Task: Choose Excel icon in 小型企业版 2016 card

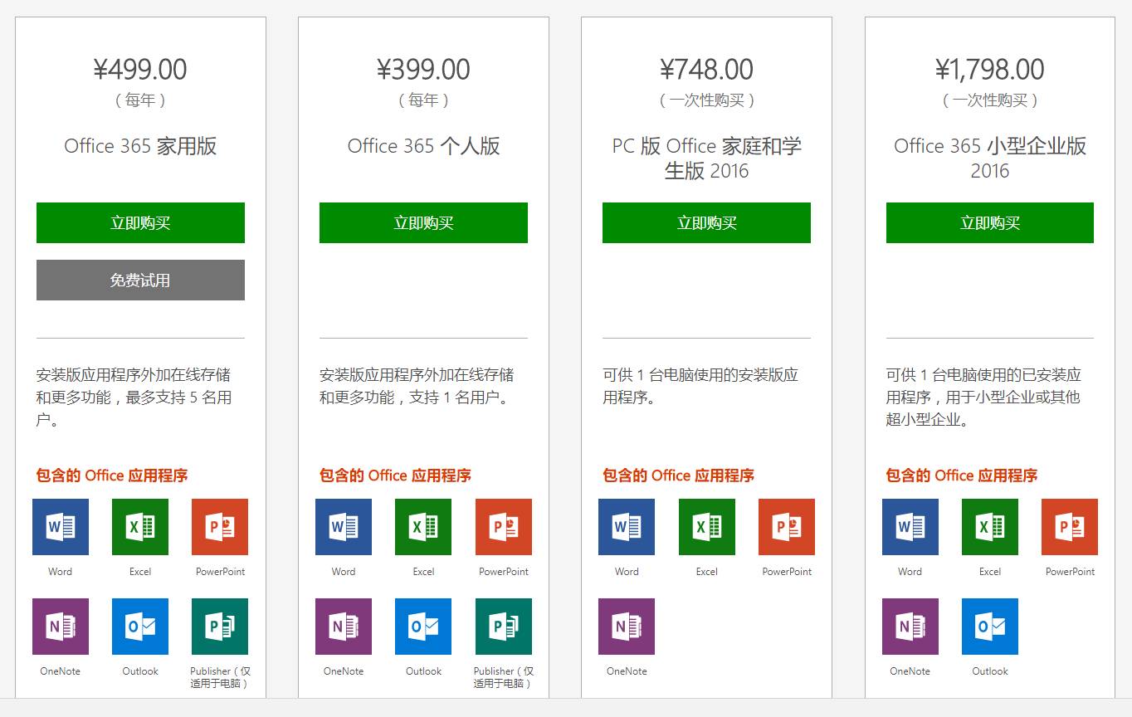Action: tap(990, 527)
